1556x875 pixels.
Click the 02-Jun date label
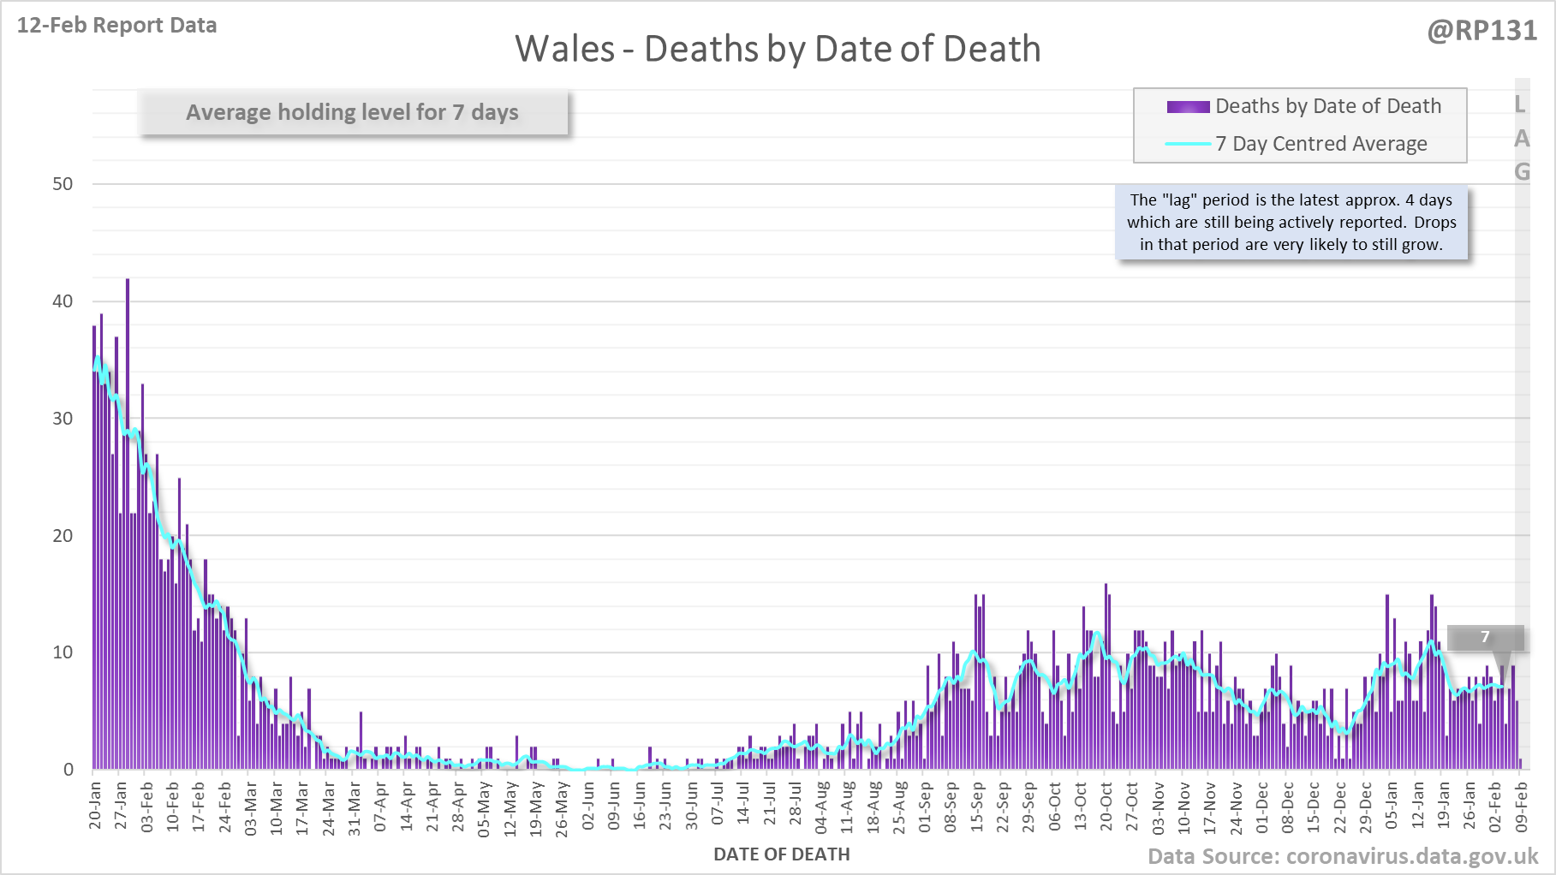[x=587, y=806]
